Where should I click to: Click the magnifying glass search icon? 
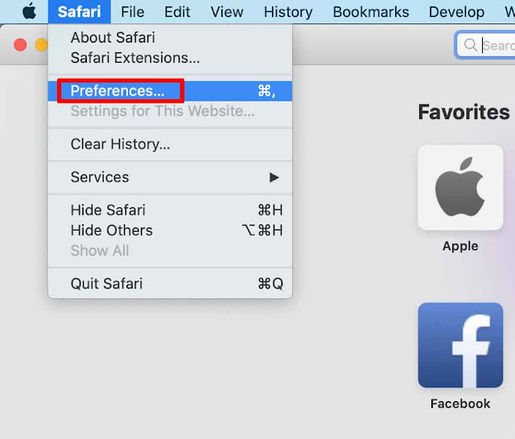pyautogui.click(x=471, y=46)
